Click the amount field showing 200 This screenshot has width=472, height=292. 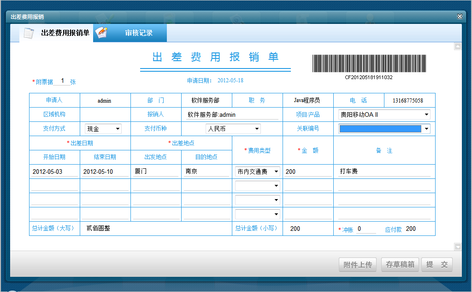(x=308, y=172)
